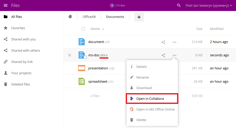Screen dimensions: 236x130
Task: Select Open in Collabora
Action: pos(152,99)
